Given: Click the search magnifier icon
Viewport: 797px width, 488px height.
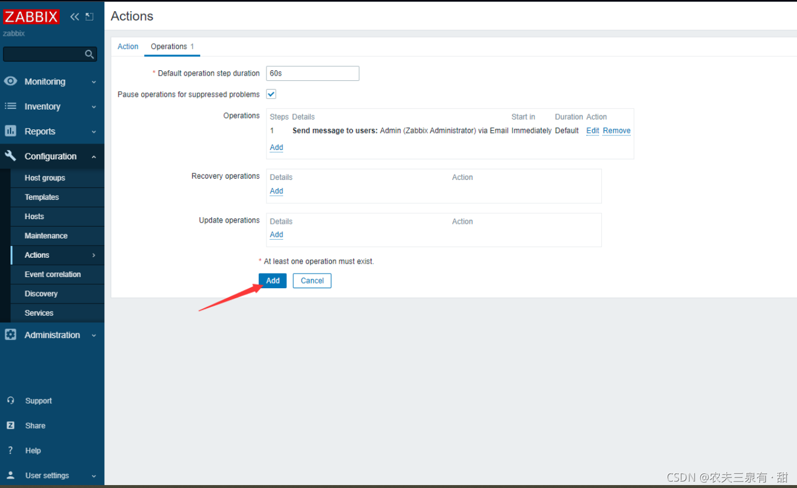Looking at the screenshot, I should coord(89,54).
